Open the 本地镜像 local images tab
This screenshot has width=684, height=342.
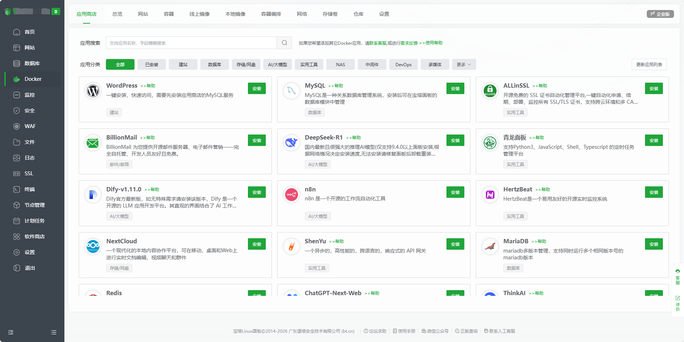click(235, 14)
